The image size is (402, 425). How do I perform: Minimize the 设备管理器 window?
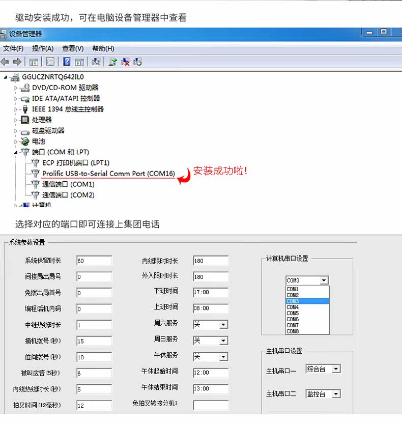click(x=369, y=32)
